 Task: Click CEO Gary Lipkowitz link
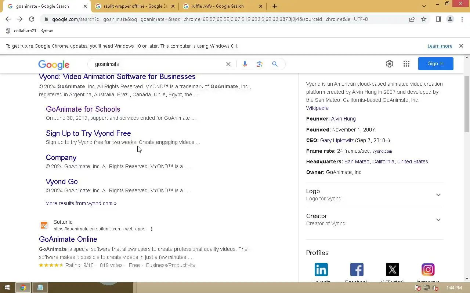coord(337,140)
